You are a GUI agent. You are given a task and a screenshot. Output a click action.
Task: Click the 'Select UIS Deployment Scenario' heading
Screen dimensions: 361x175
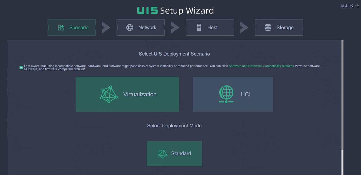click(x=174, y=54)
